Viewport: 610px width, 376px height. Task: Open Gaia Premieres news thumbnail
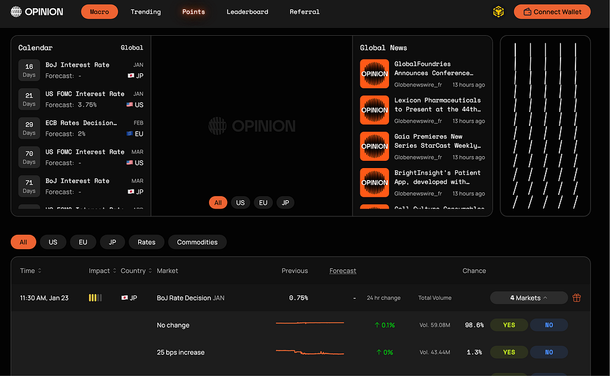(x=374, y=147)
